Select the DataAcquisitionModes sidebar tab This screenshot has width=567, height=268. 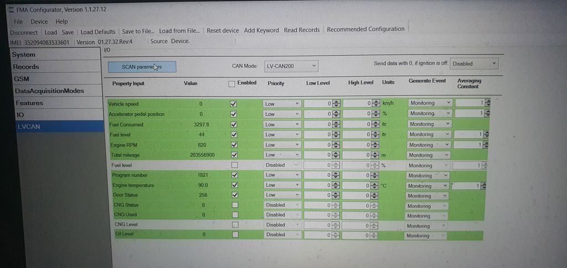(x=58, y=91)
